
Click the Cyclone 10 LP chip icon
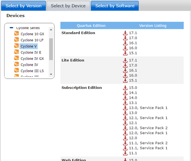tap(17, 39)
